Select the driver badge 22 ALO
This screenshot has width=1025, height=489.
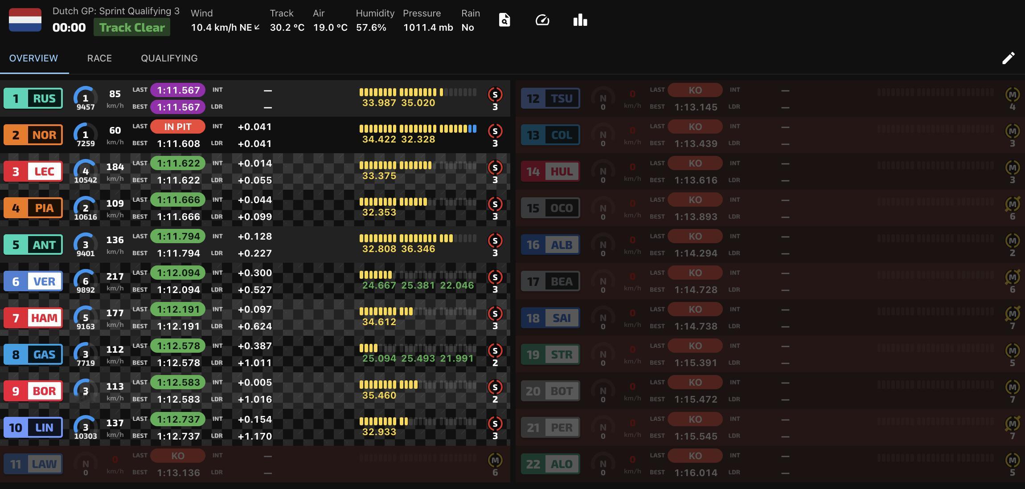(x=550, y=464)
